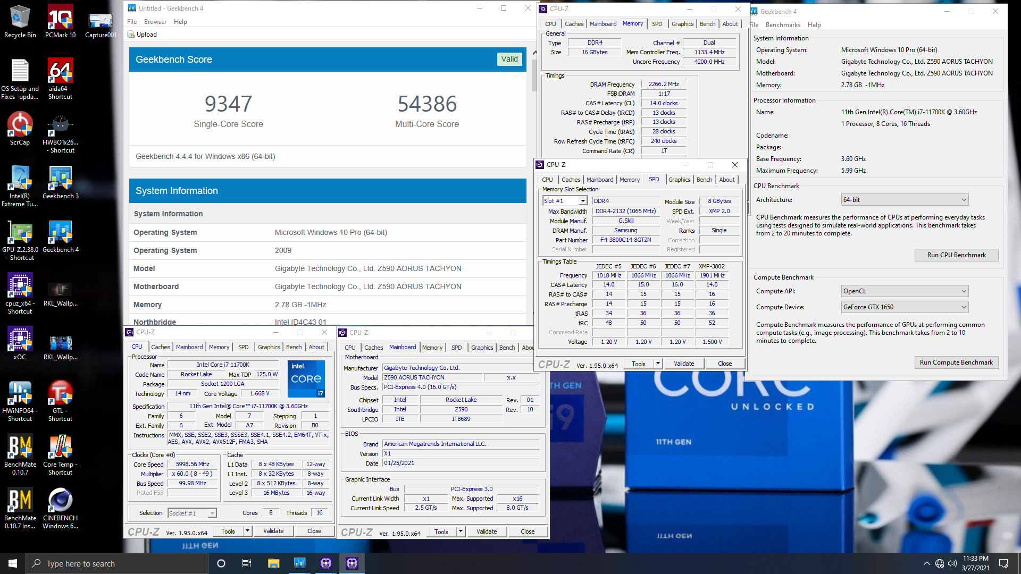Open Intel Extreme Tuning desktop icon
The height and width of the screenshot is (574, 1021).
click(20, 186)
